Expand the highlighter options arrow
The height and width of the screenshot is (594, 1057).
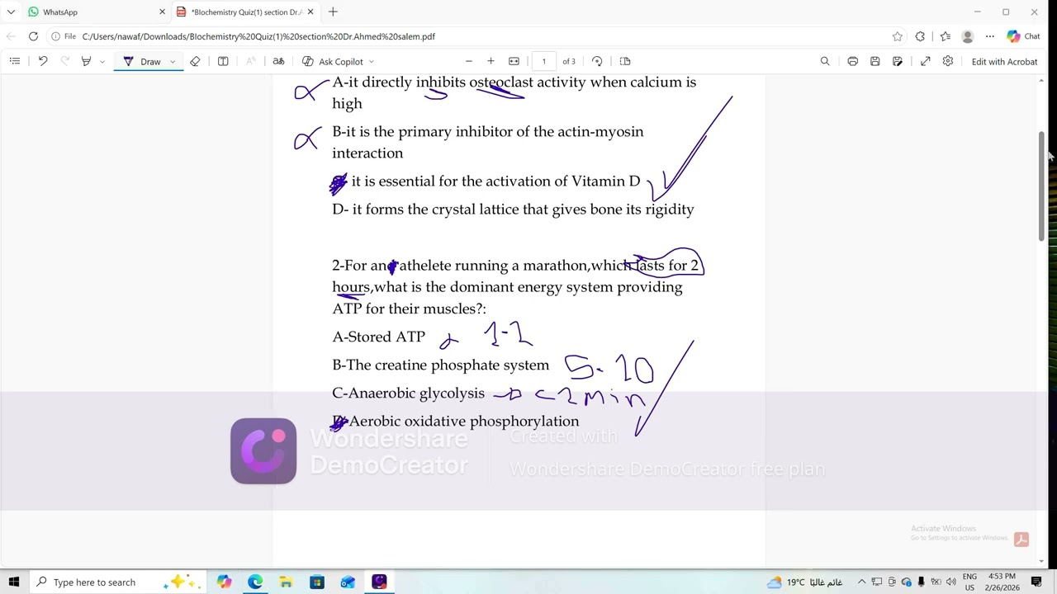point(102,61)
